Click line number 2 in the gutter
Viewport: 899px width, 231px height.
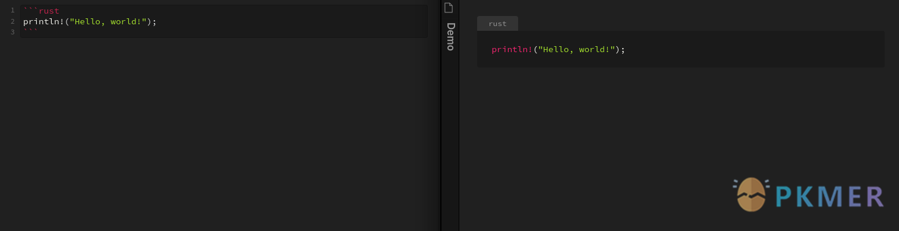(12, 21)
